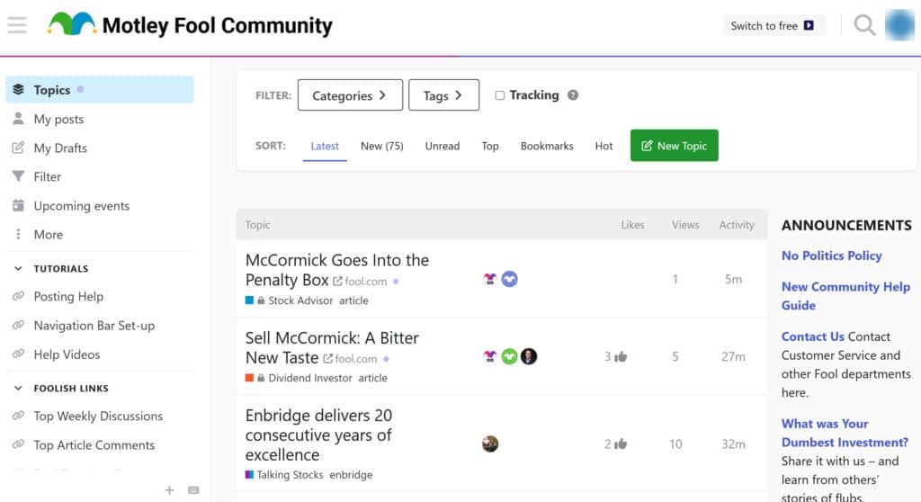The width and height of the screenshot is (921, 502).
Task: Collapse the Tutorials section chevron
Action: pos(18,269)
